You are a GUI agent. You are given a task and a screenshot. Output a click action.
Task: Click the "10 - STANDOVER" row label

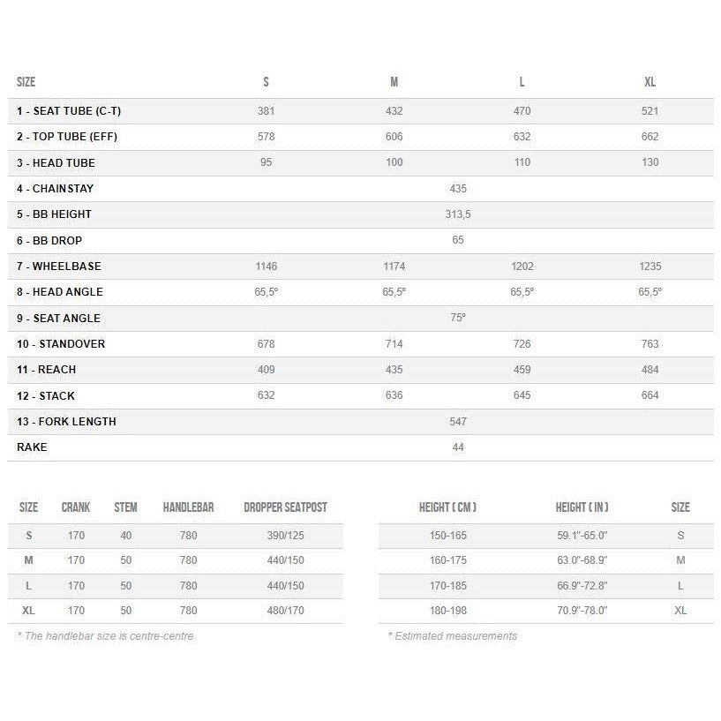click(60, 344)
